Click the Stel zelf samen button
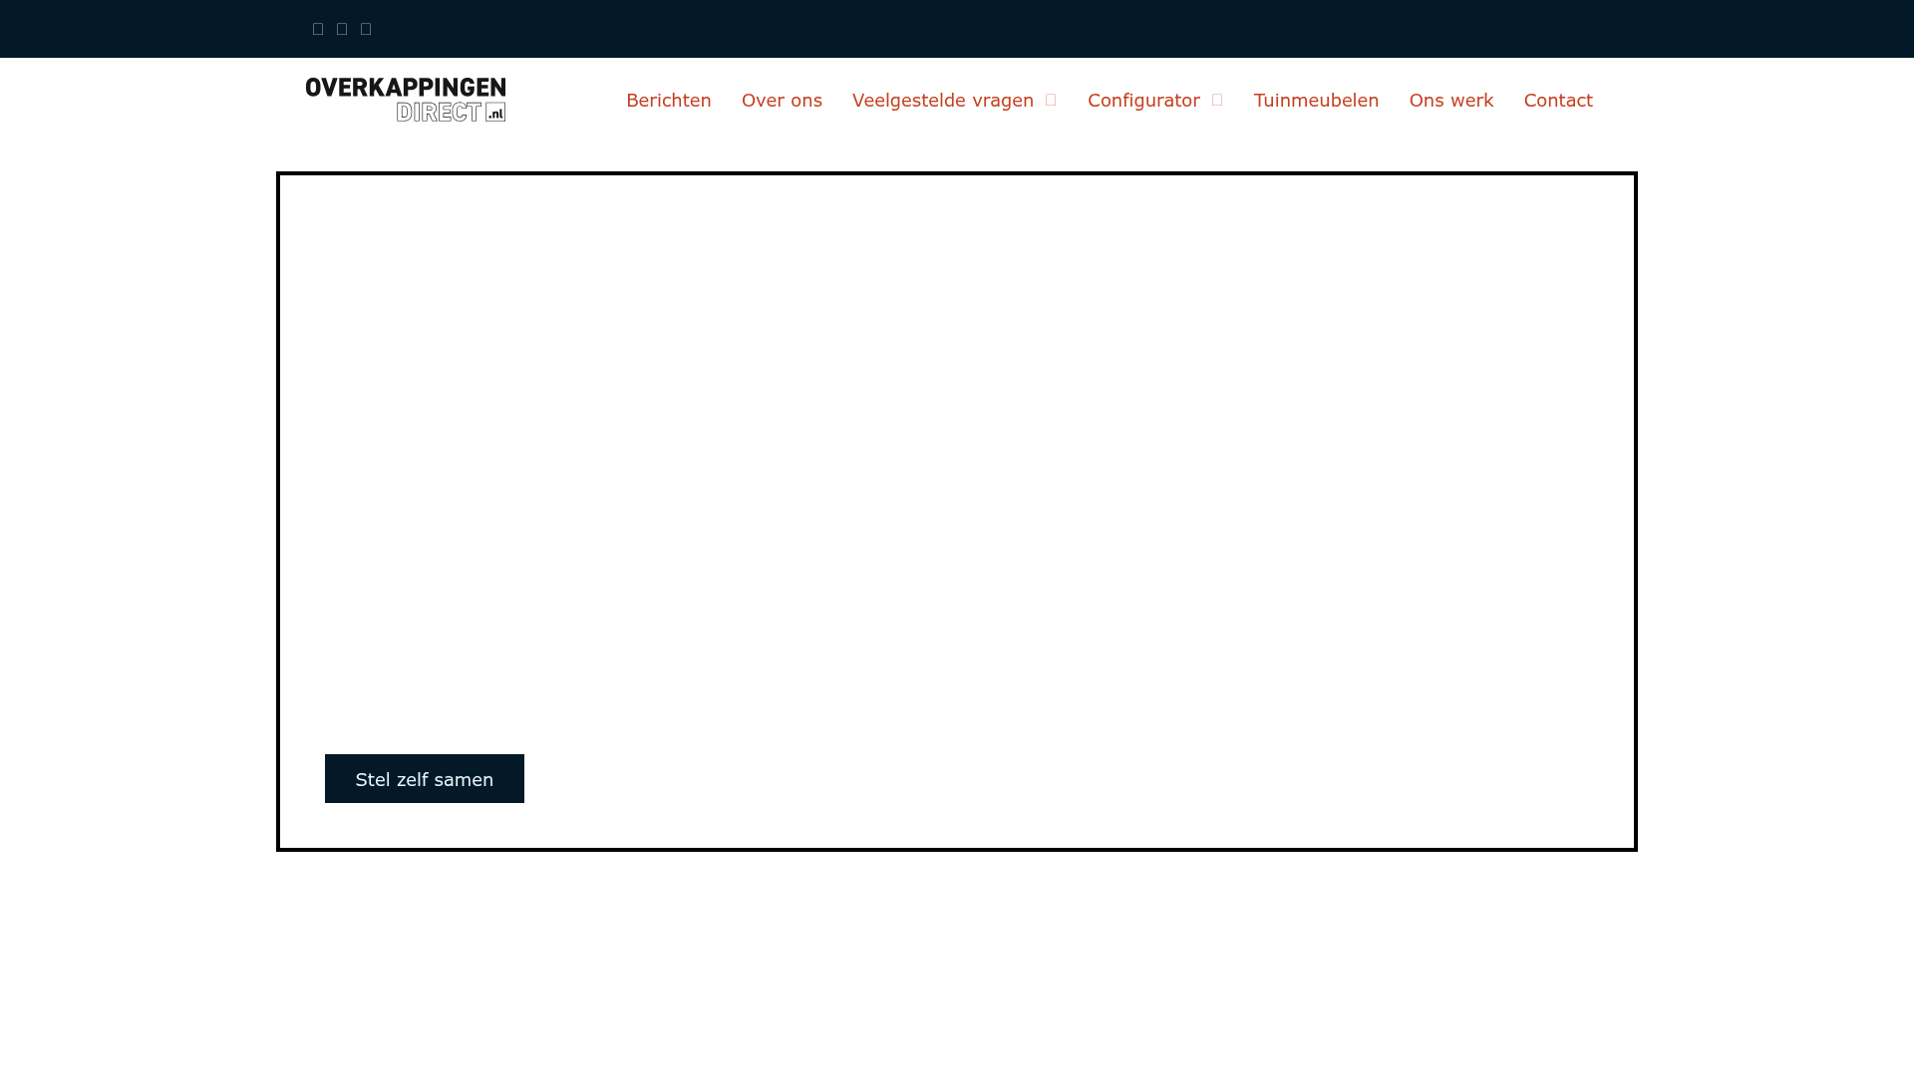The image size is (1914, 1076). click(x=425, y=779)
